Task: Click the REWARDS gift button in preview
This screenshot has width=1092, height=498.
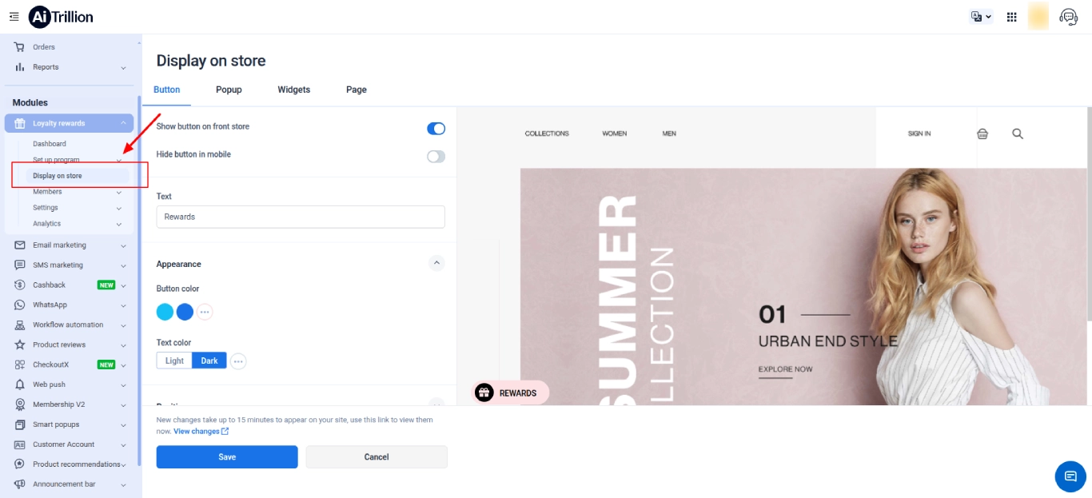Action: tap(512, 392)
